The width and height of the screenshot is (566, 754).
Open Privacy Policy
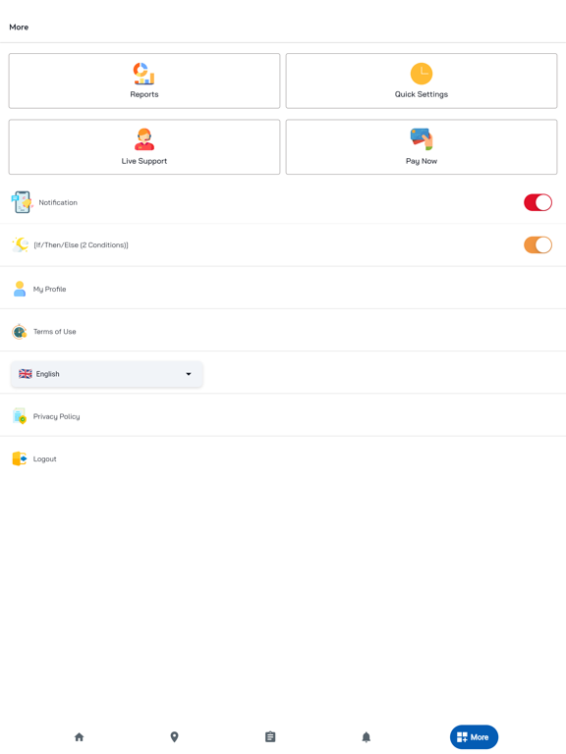pyautogui.click(x=283, y=416)
